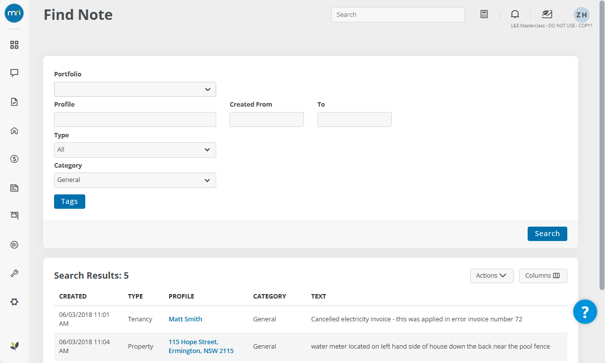Open the dollar sign financials icon

(14, 159)
